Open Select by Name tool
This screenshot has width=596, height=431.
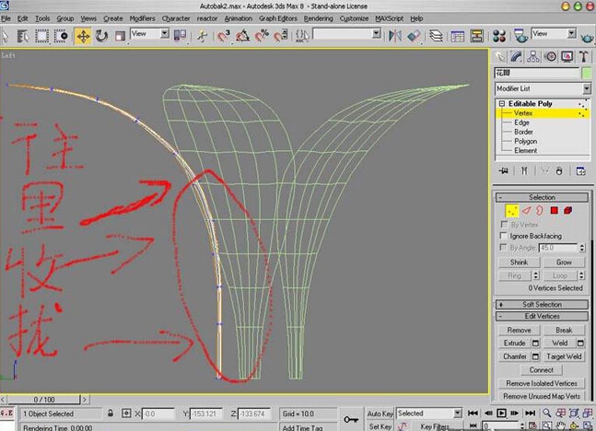click(x=23, y=36)
